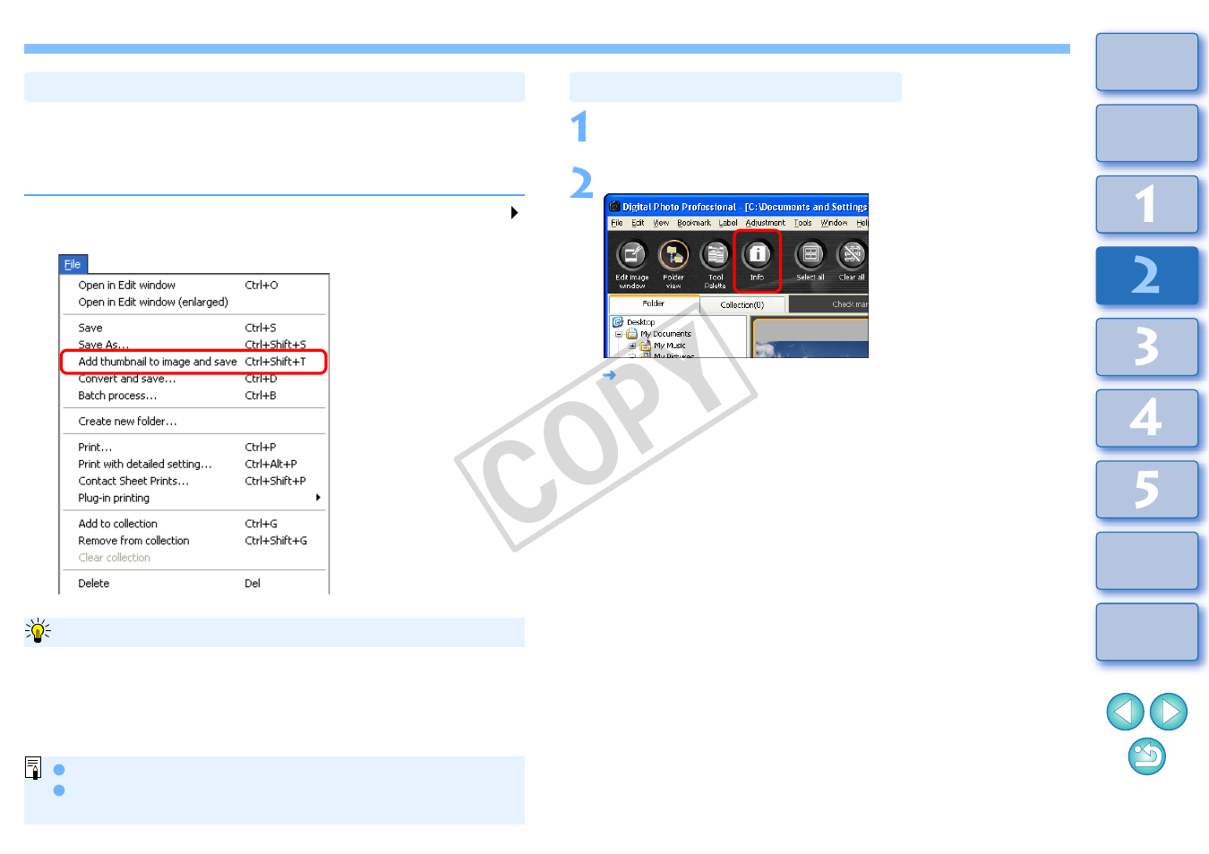This screenshot has height=854, width=1209.
Task: Jump to chapter 3 sidebar button
Action: coord(1146,347)
